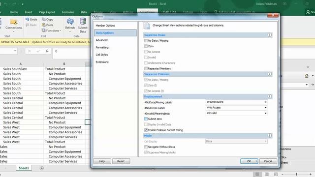Click Replacement section info icon
The image size is (315, 177).
[270, 96]
